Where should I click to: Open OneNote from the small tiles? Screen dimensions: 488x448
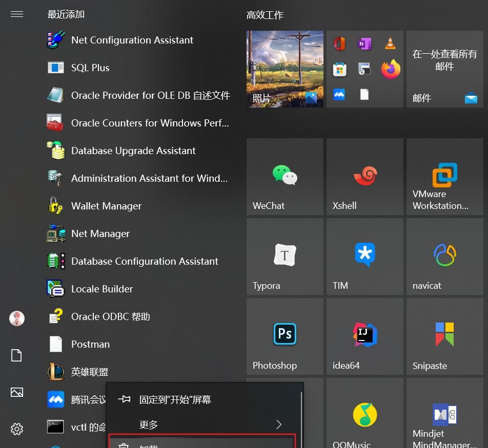click(364, 43)
